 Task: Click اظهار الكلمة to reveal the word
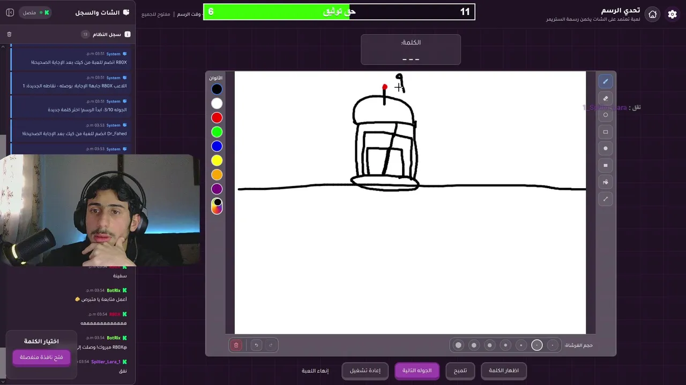point(504,371)
